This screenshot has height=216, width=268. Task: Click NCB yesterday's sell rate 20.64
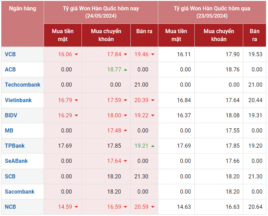[255, 207]
